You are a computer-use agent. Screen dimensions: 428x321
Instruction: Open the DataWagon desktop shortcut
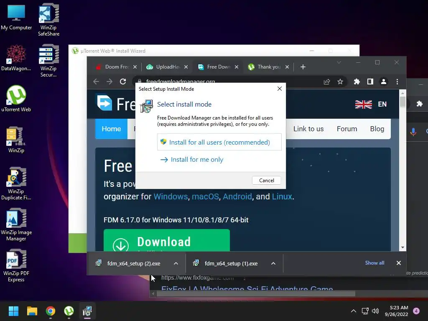(16, 58)
